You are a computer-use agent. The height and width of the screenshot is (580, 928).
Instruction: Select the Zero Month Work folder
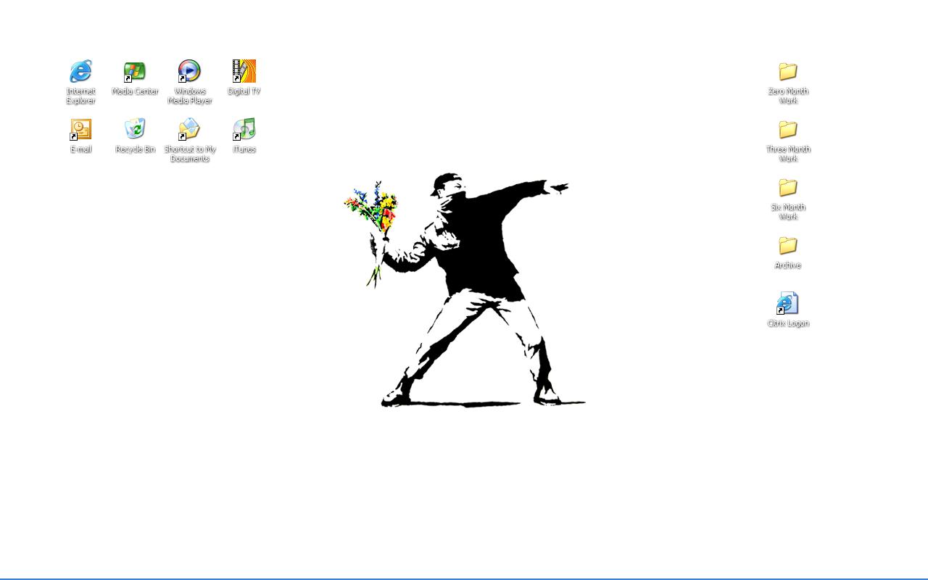click(x=788, y=72)
